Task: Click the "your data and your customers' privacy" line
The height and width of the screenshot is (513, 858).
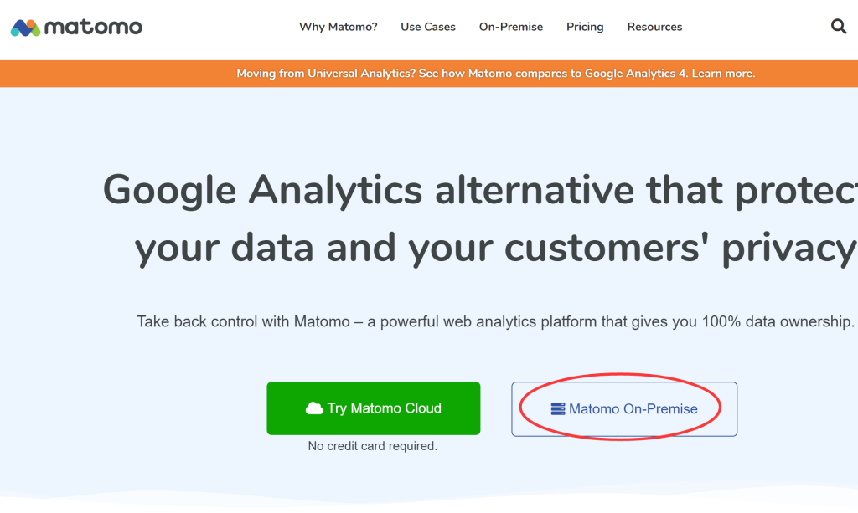Action: [494, 248]
